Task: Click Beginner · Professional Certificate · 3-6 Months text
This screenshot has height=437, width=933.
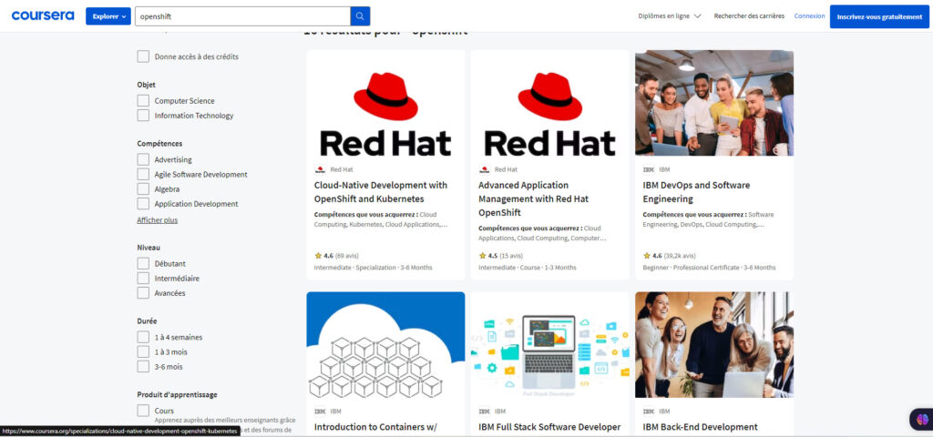Action: 709,268
